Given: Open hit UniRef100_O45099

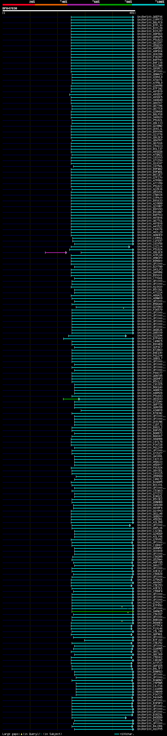Looking at the screenshot, I should point(150,505).
